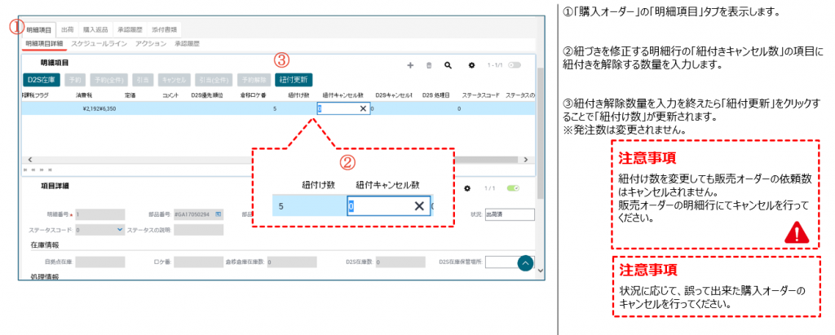The height and width of the screenshot is (335, 835).
Task: Click the trash icon in 明細項目 toolbar
Action: [x=429, y=64]
